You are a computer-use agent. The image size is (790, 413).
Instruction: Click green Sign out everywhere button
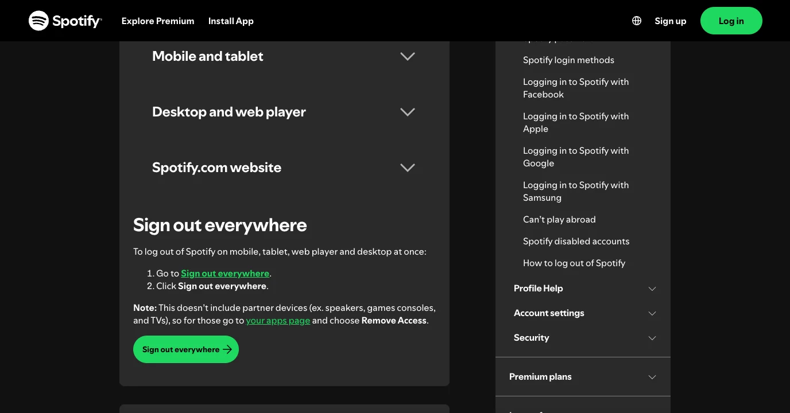click(x=186, y=349)
